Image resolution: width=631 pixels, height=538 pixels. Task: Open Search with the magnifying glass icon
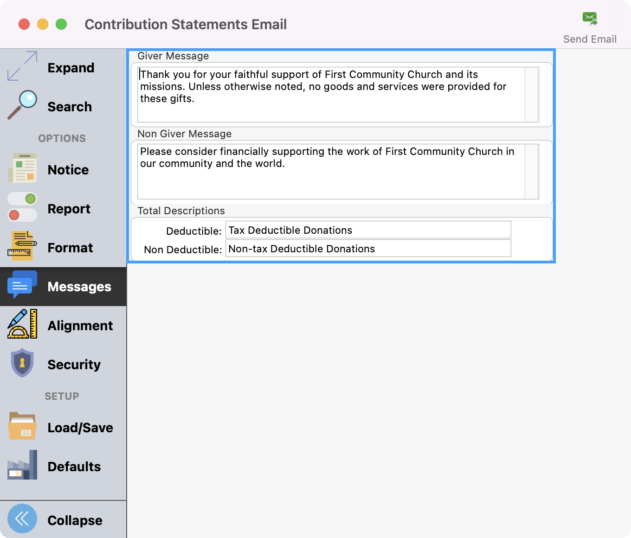pos(22,105)
